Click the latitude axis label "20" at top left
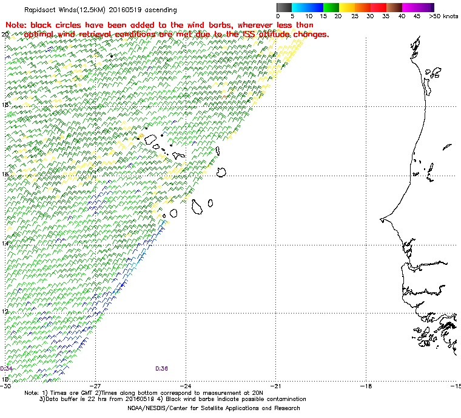 5,35
